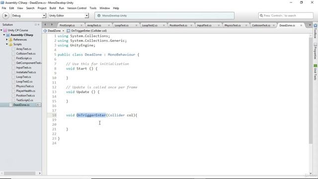The height and width of the screenshot is (179, 318).
Task: Select LoopTest2.cs in the solution tree
Action: click(x=24, y=82)
